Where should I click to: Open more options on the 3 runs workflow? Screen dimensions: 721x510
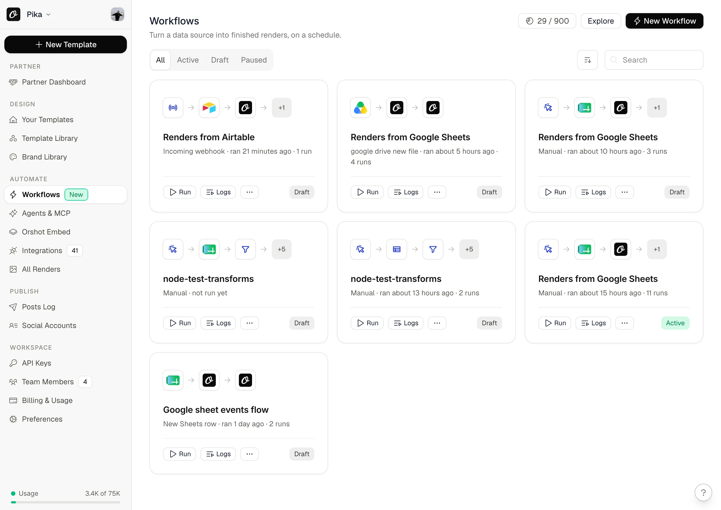[625, 192]
